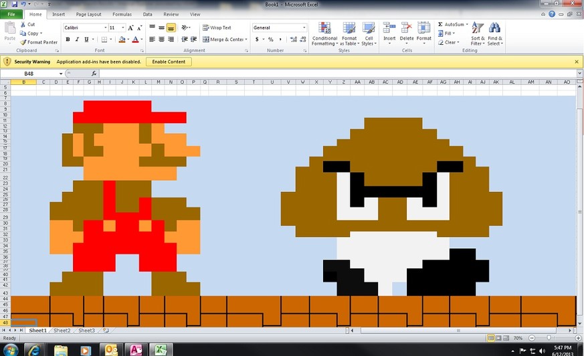
Task: Select the Sheet3 worksheet tab
Action: [86, 331]
